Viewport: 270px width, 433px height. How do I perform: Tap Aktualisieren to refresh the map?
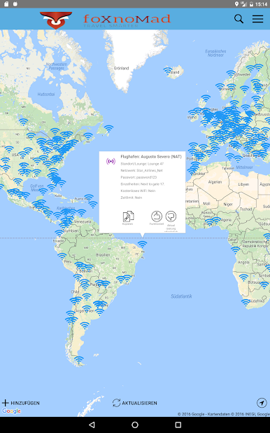coord(134,403)
